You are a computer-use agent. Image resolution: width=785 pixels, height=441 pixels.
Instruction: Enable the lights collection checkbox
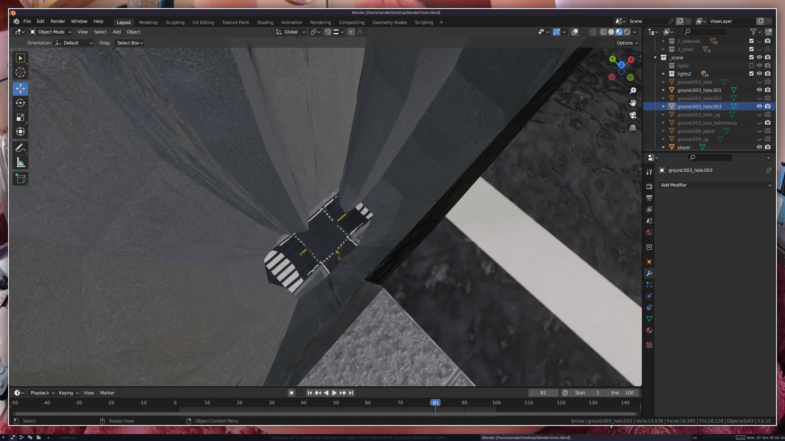[751, 65]
